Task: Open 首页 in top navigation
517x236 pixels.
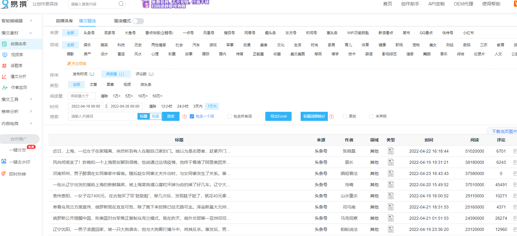Action: coord(388,4)
